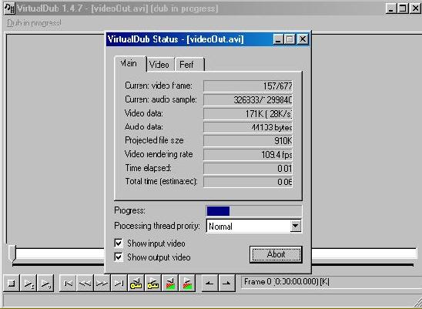Click the VirtualDub application icon in the title bar
The height and width of the screenshot is (309, 422).
pos(10,8)
